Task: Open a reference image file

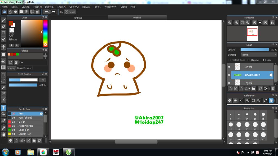Action: click(235, 100)
